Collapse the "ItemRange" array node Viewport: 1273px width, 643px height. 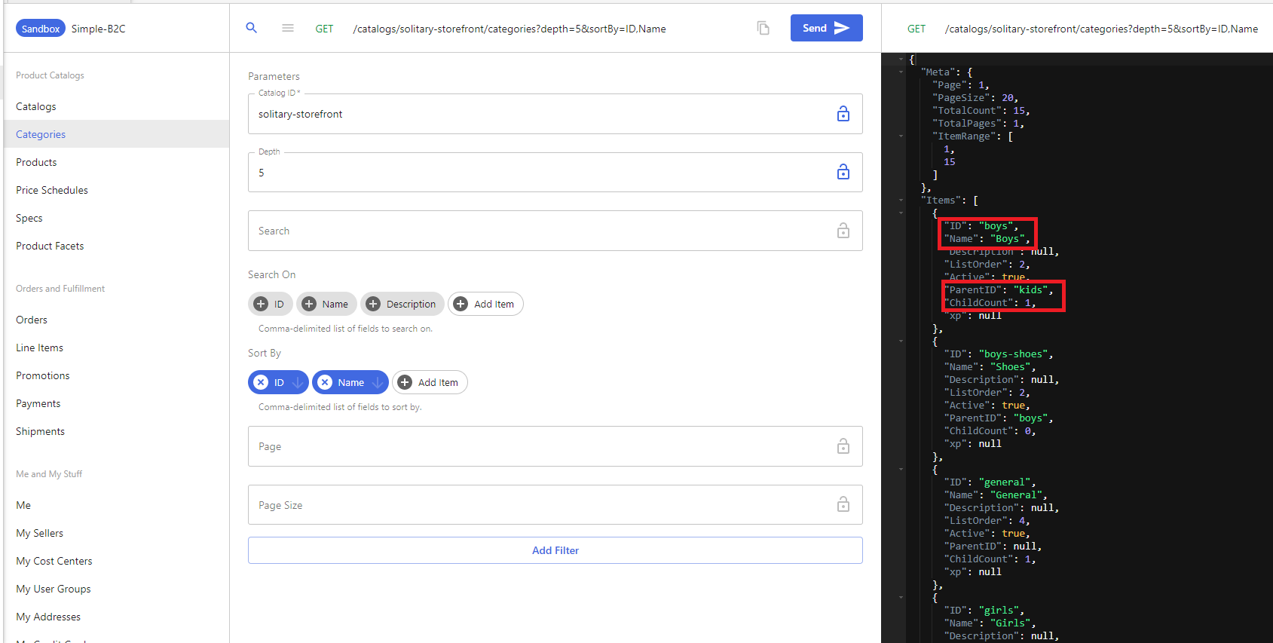pos(901,136)
